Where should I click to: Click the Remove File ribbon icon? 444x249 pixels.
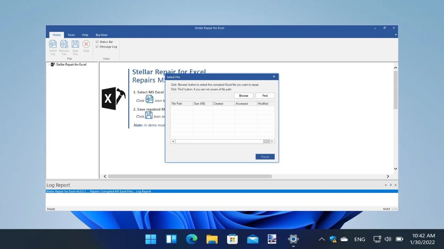64,48
